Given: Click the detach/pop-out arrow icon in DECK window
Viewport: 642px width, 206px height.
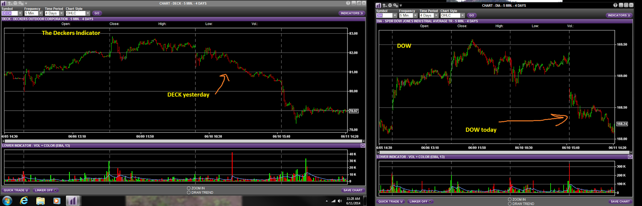Looking at the screenshot, I should [x=10, y=3].
